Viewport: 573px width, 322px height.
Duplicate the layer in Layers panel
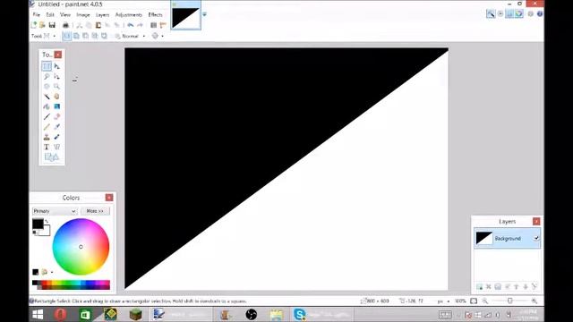tap(498, 286)
